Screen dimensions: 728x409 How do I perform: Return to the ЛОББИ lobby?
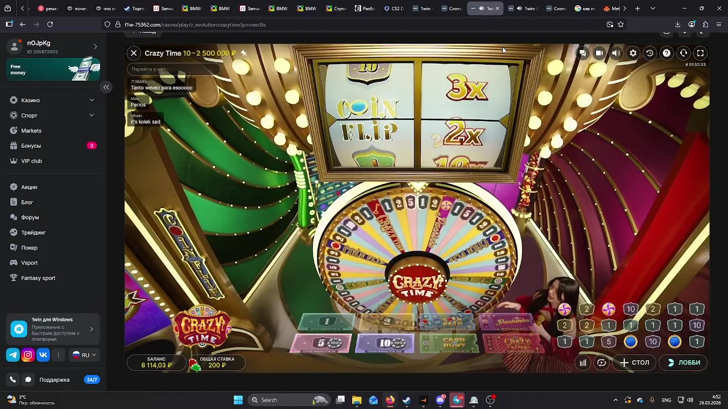pyautogui.click(x=684, y=362)
